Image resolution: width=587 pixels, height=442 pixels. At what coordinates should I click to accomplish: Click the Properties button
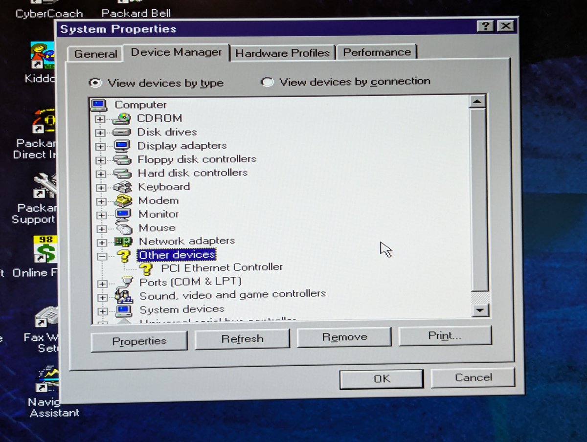(139, 341)
